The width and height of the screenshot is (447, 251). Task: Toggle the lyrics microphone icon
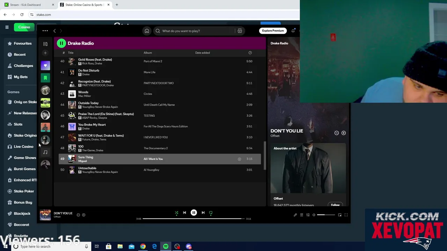[x=295, y=215]
